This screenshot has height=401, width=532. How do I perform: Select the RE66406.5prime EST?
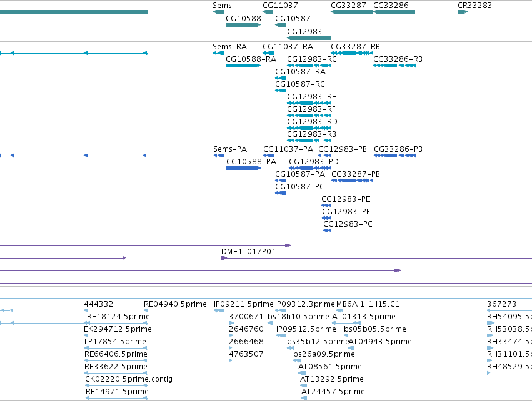click(x=116, y=360)
